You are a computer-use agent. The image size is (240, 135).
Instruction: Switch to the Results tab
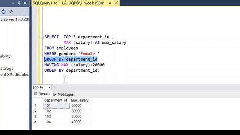click(x=42, y=94)
